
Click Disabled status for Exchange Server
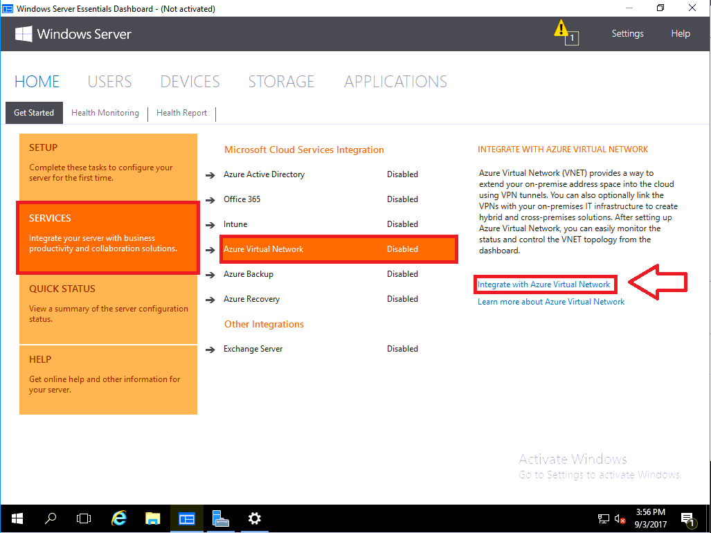pos(402,349)
